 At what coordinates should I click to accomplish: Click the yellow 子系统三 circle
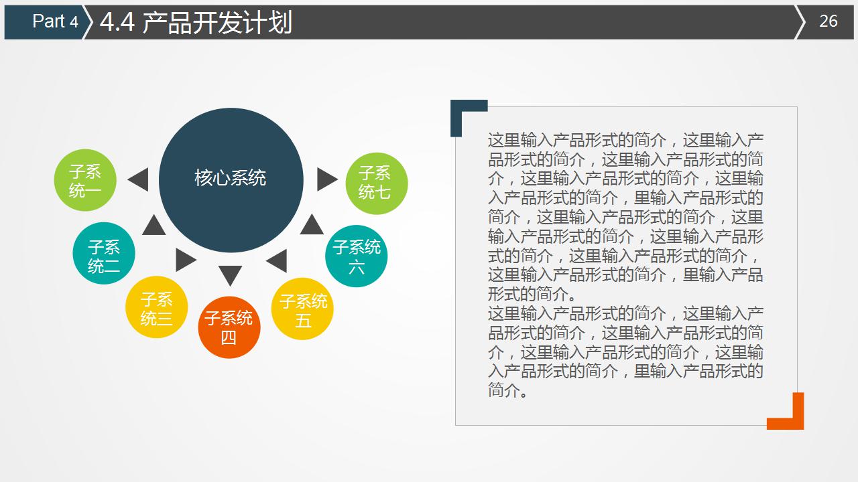pyautogui.click(x=156, y=307)
